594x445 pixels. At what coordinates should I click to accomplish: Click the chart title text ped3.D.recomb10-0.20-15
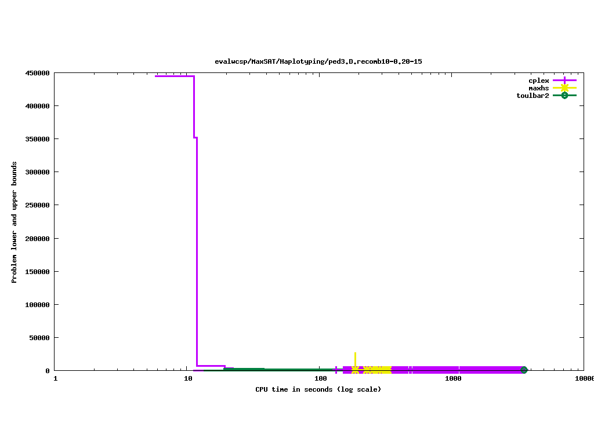[318, 61]
